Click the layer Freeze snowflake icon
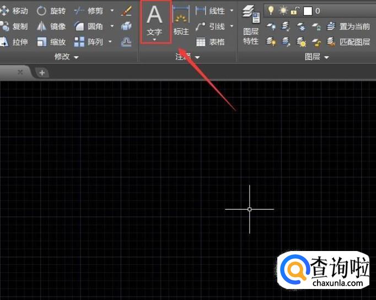Screen dimensions: 376x300 click(x=301, y=26)
